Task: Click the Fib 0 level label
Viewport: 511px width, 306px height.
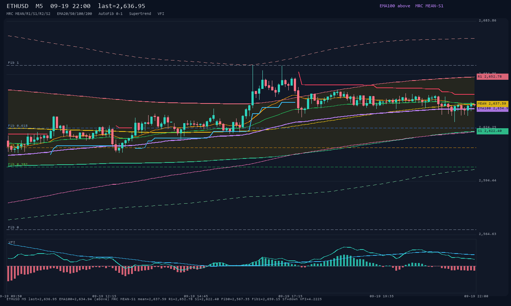Action: tap(14, 227)
